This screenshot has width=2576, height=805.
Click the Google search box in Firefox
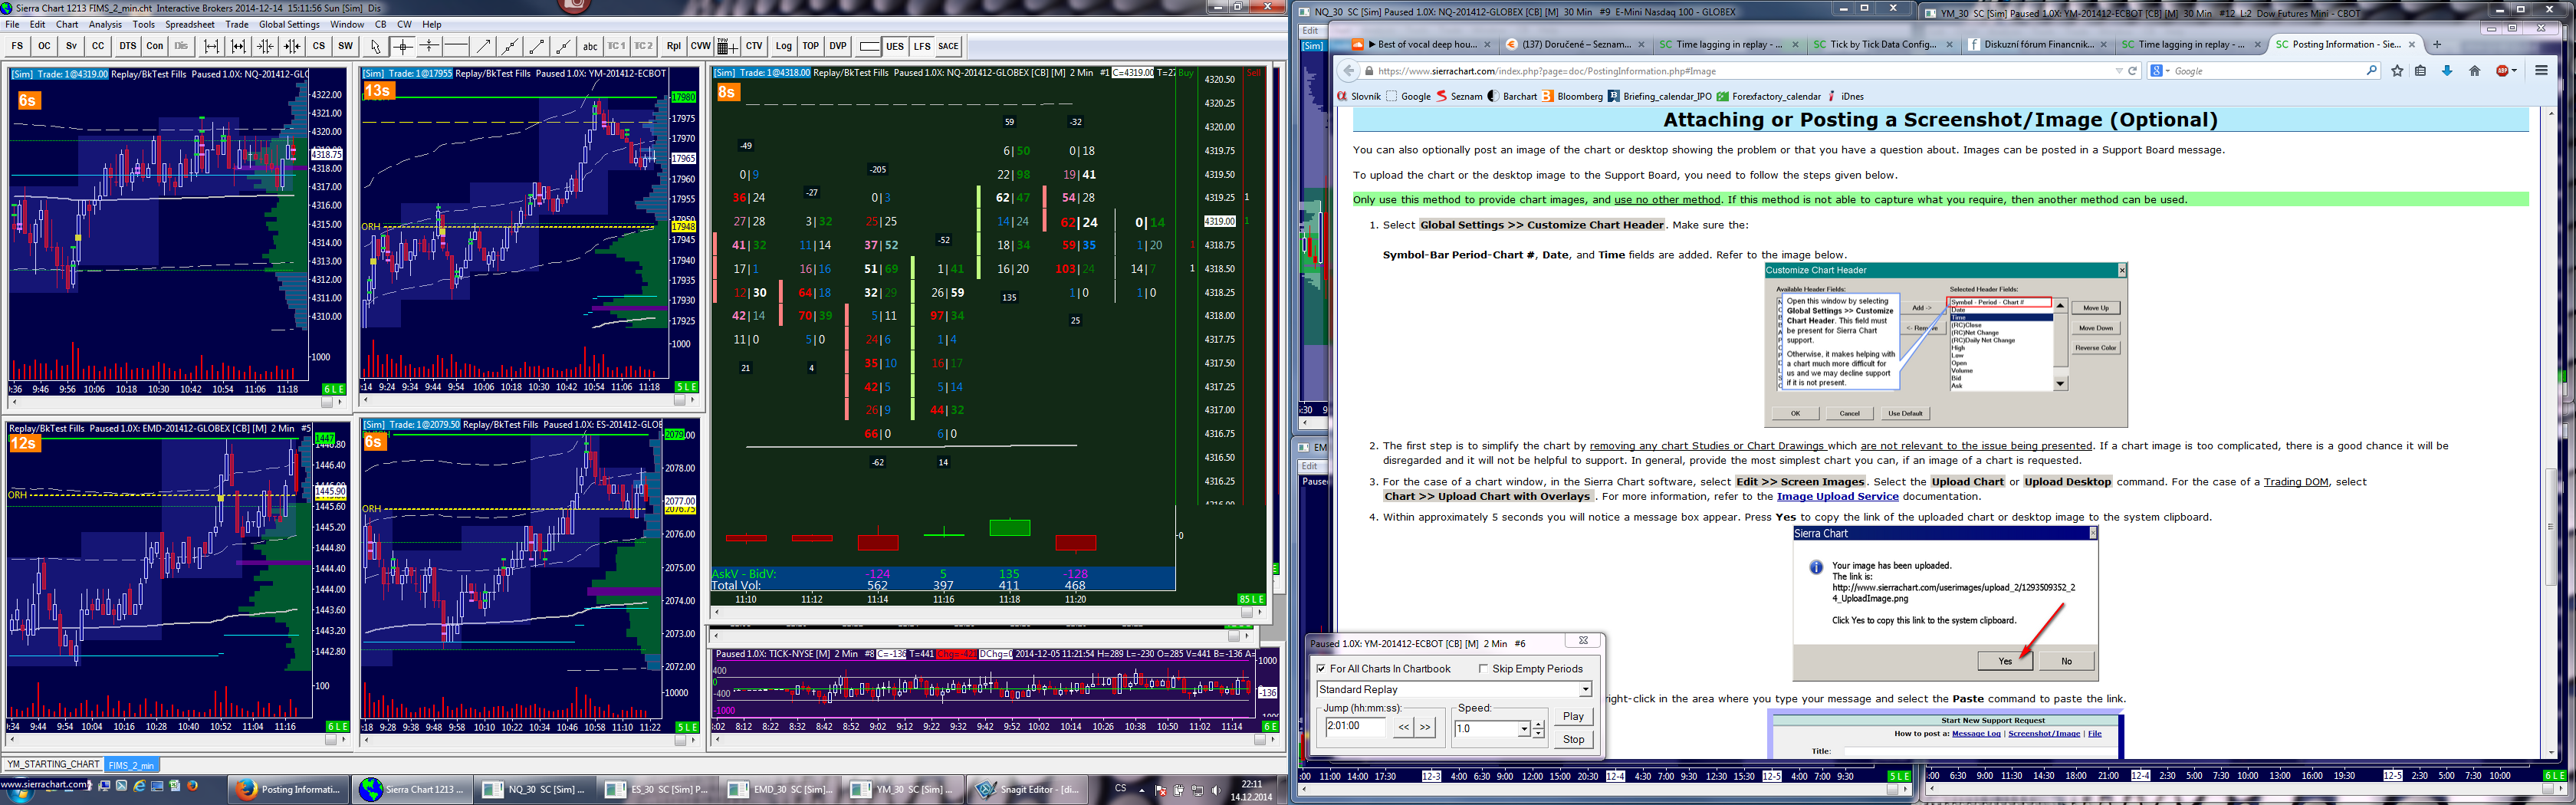pos(2264,71)
